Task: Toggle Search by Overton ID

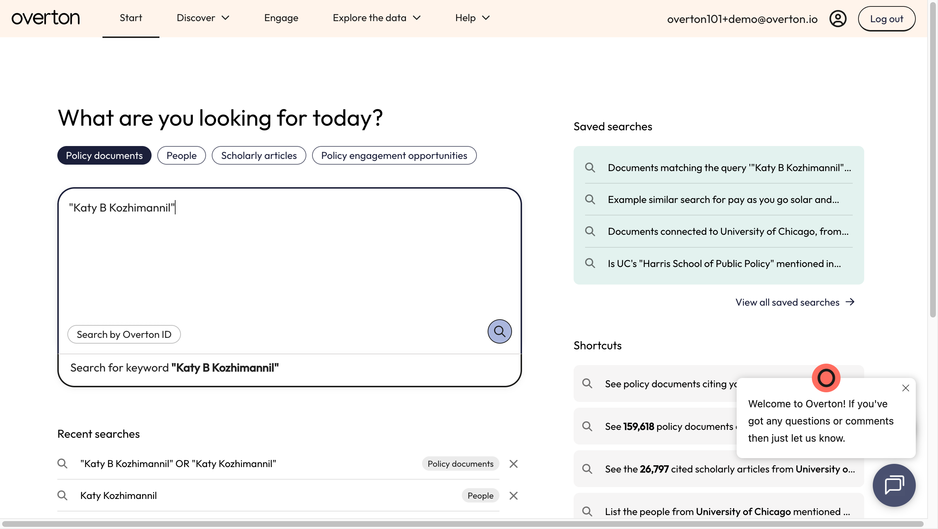Action: [124, 334]
